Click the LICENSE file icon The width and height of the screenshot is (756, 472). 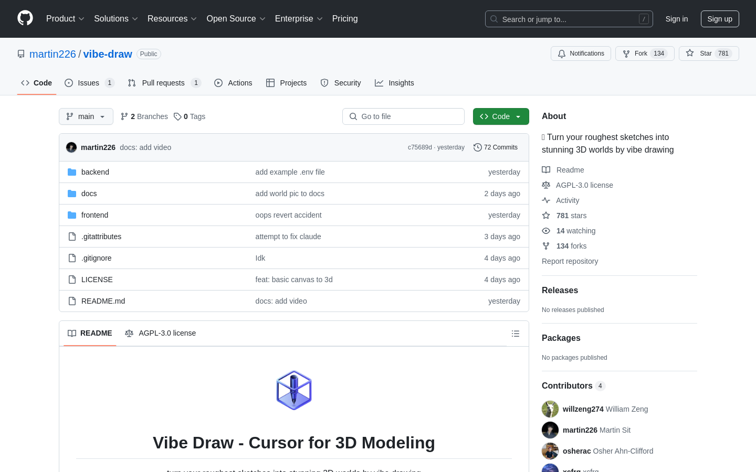[x=72, y=280]
